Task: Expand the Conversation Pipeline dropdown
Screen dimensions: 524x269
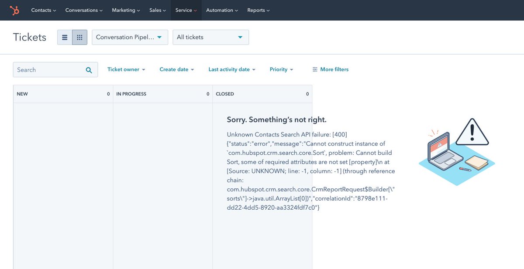Action: (130, 37)
